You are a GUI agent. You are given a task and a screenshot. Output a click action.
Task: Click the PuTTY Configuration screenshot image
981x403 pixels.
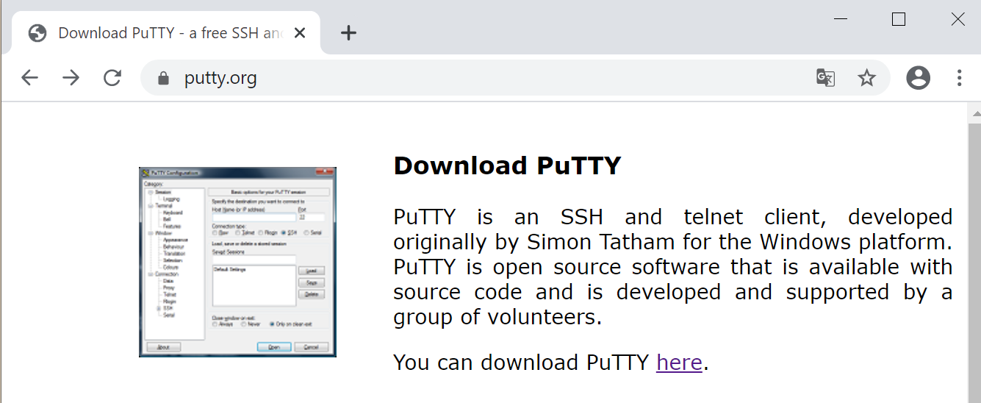(237, 262)
